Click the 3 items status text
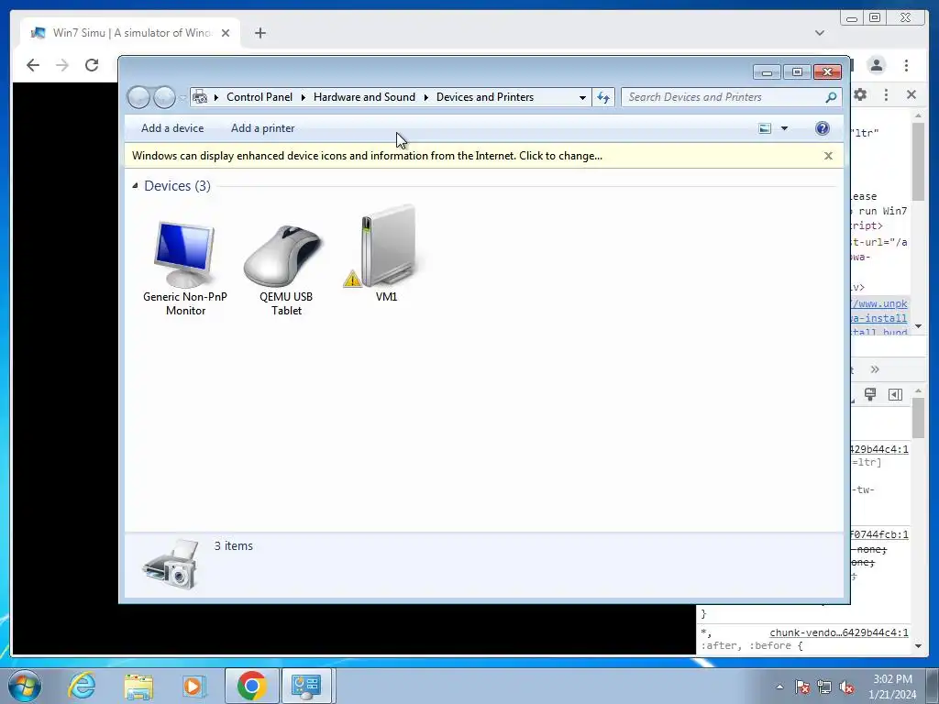 pos(234,546)
